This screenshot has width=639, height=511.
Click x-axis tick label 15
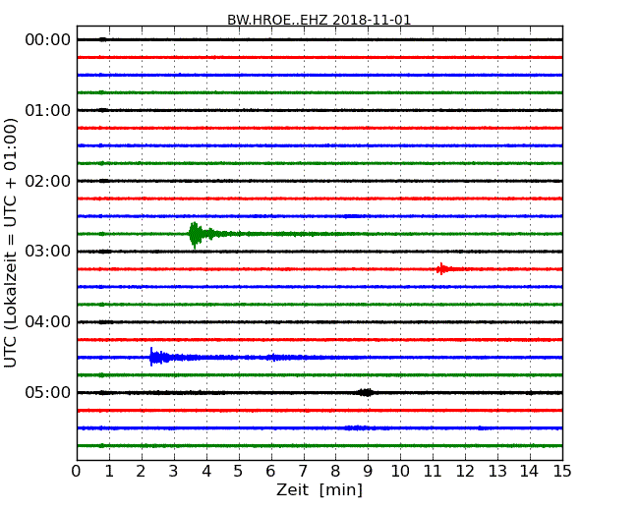pos(562,472)
